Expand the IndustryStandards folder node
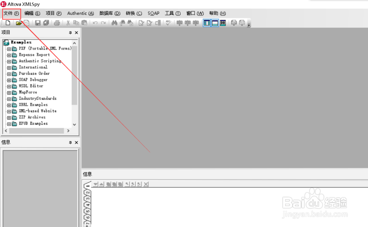This screenshot has width=368, height=227. 9,99
